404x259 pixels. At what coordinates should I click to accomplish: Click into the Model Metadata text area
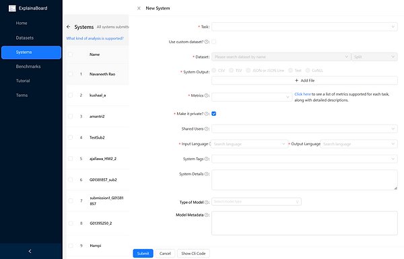(304, 223)
